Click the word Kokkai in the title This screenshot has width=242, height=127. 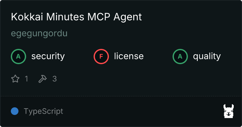tap(27, 17)
